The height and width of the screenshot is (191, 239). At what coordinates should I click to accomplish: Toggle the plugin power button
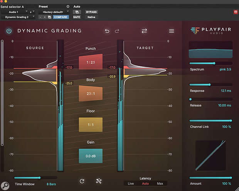9,31
